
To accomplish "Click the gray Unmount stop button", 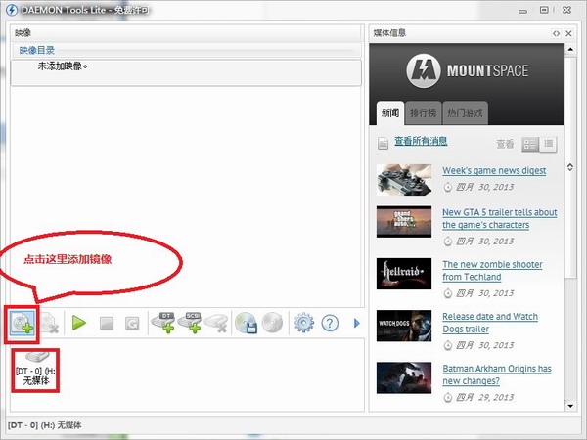I will (107, 324).
